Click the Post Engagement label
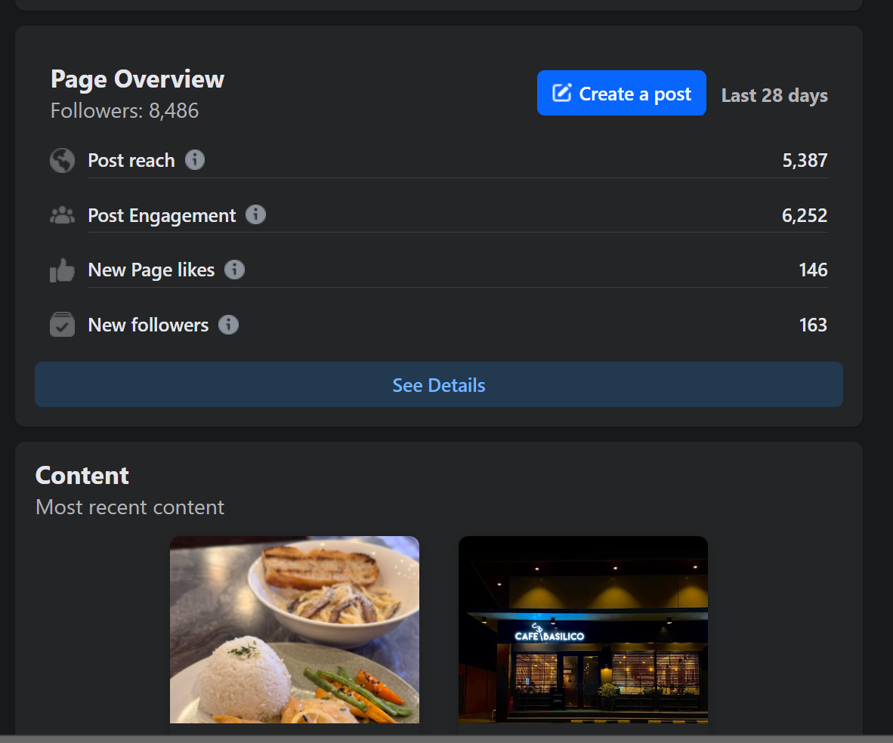 click(162, 215)
